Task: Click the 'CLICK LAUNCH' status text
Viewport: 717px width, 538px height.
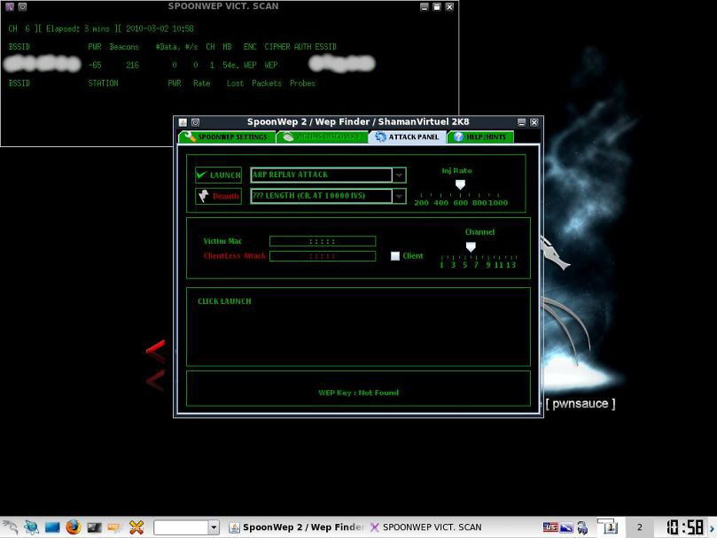Action: pyautogui.click(x=224, y=301)
